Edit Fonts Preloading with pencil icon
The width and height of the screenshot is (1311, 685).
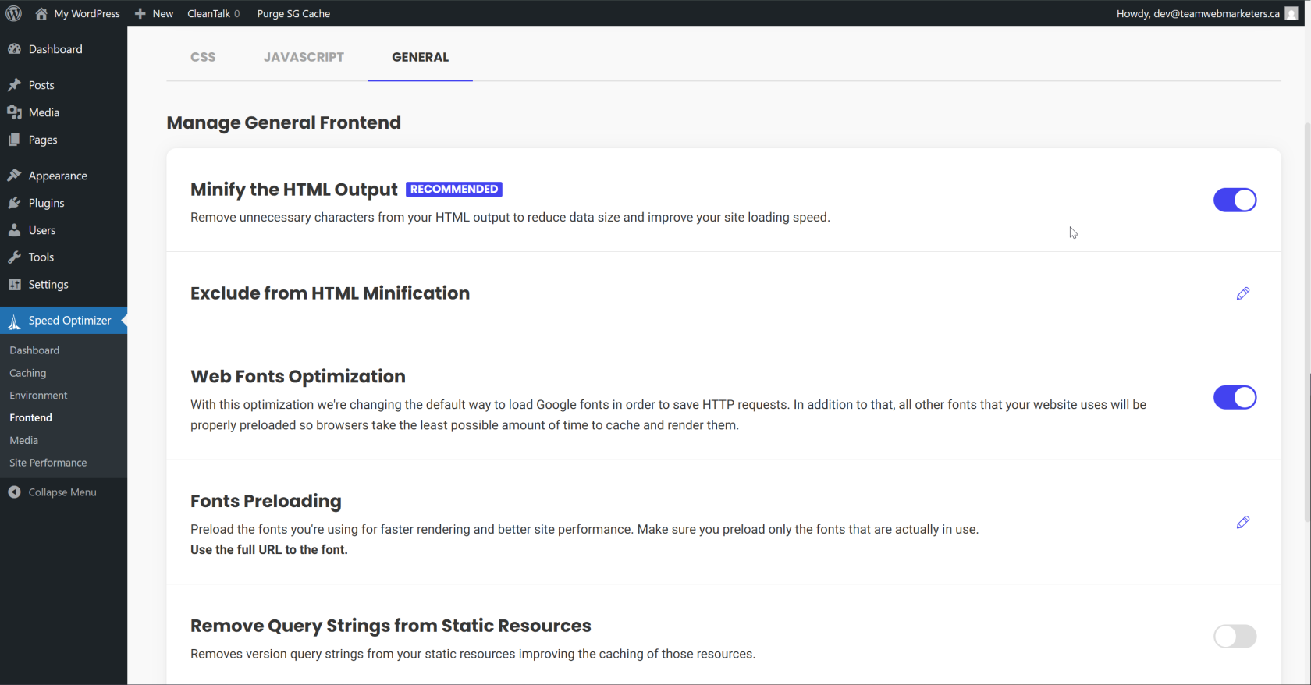[x=1243, y=522]
